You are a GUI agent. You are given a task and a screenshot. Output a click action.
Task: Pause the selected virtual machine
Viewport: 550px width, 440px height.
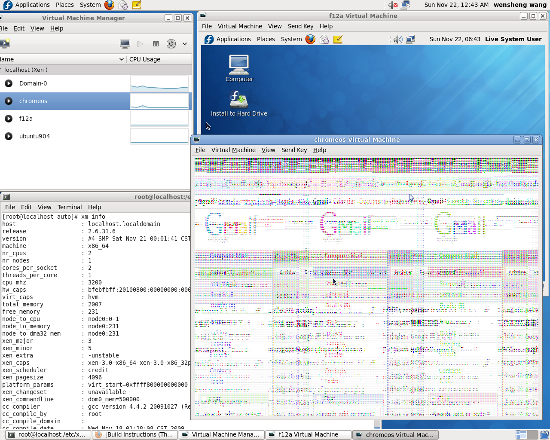156,44
